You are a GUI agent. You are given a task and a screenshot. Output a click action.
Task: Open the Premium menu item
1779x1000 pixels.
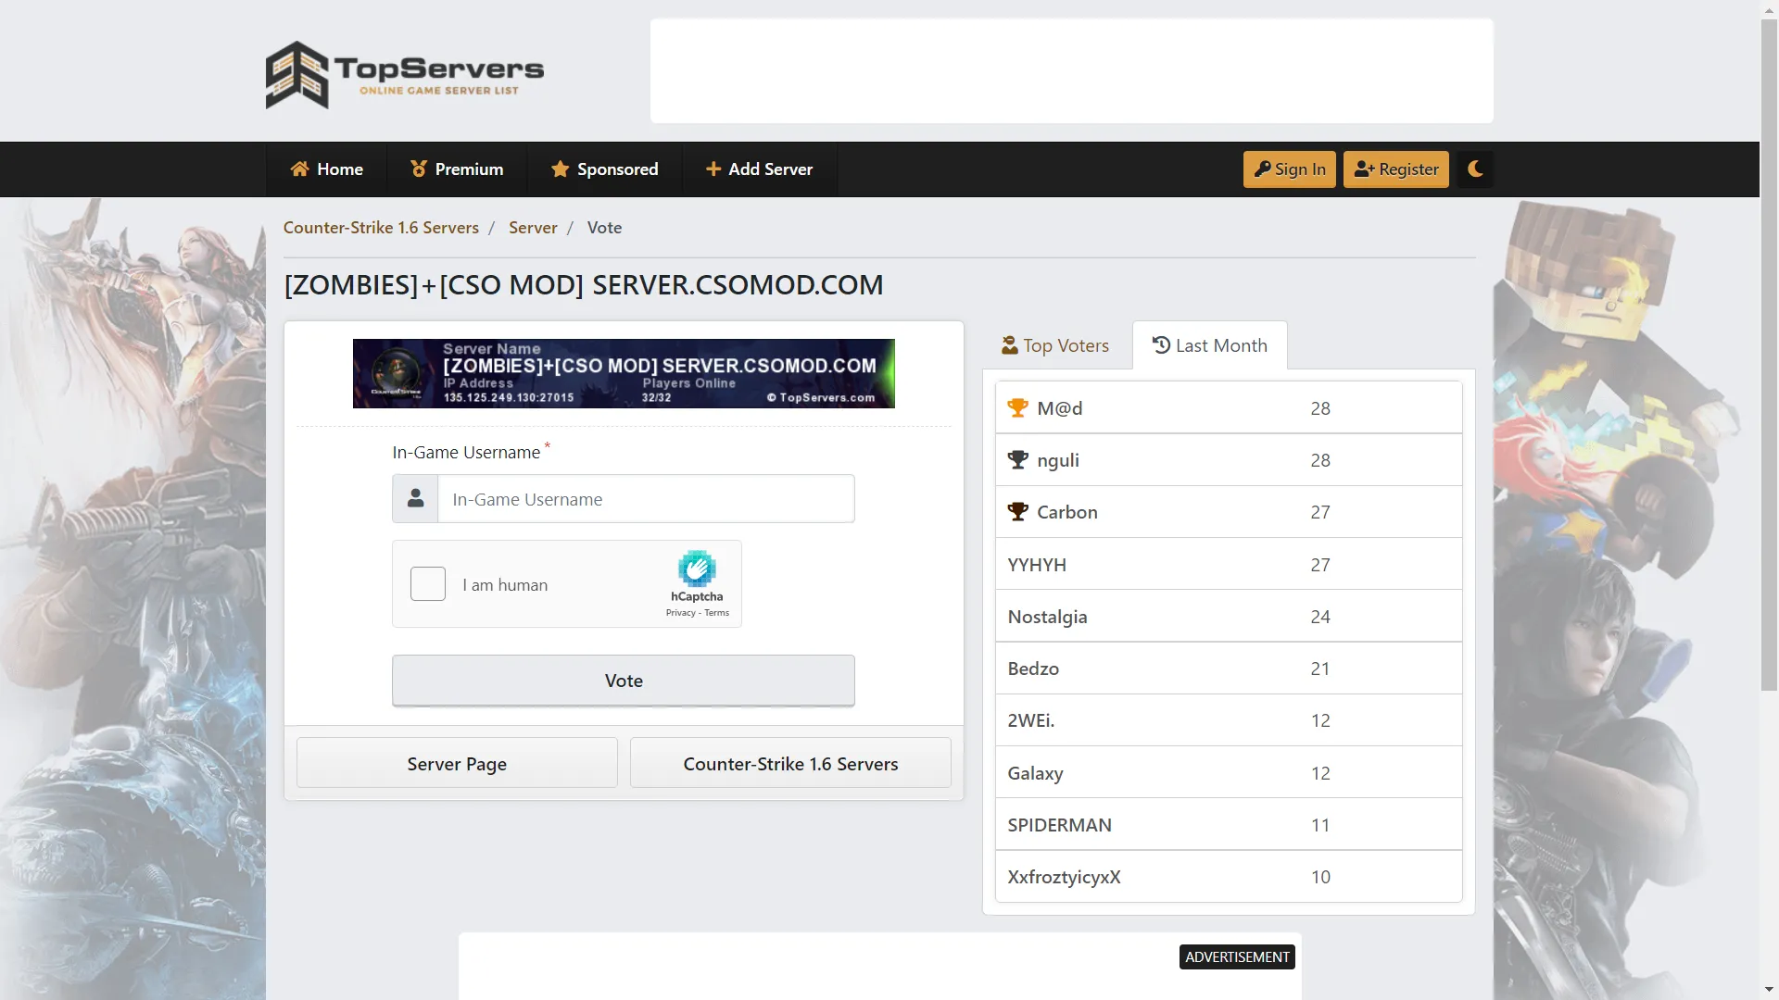[457, 169]
